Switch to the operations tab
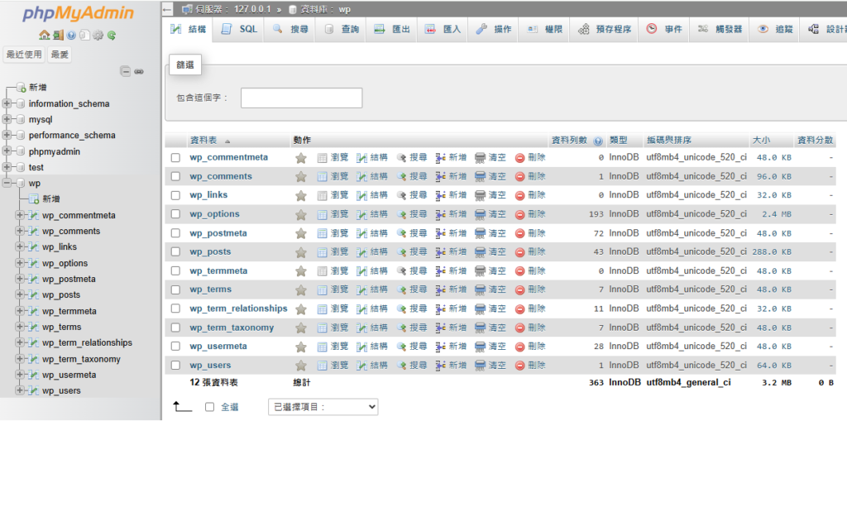 [x=494, y=29]
